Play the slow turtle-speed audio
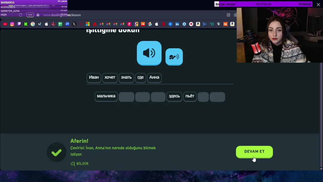 (174, 57)
